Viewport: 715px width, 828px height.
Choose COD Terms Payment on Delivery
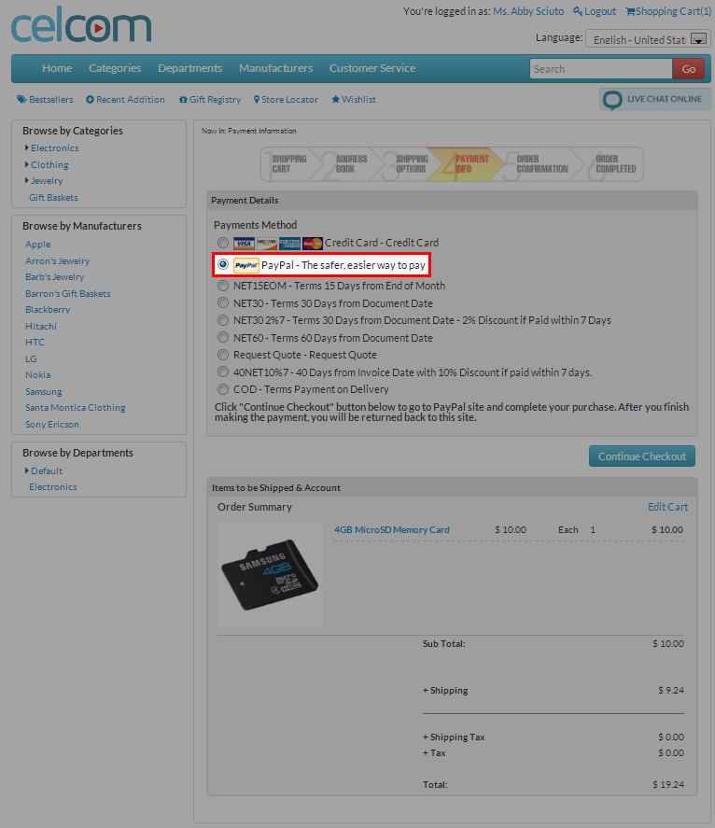point(223,389)
